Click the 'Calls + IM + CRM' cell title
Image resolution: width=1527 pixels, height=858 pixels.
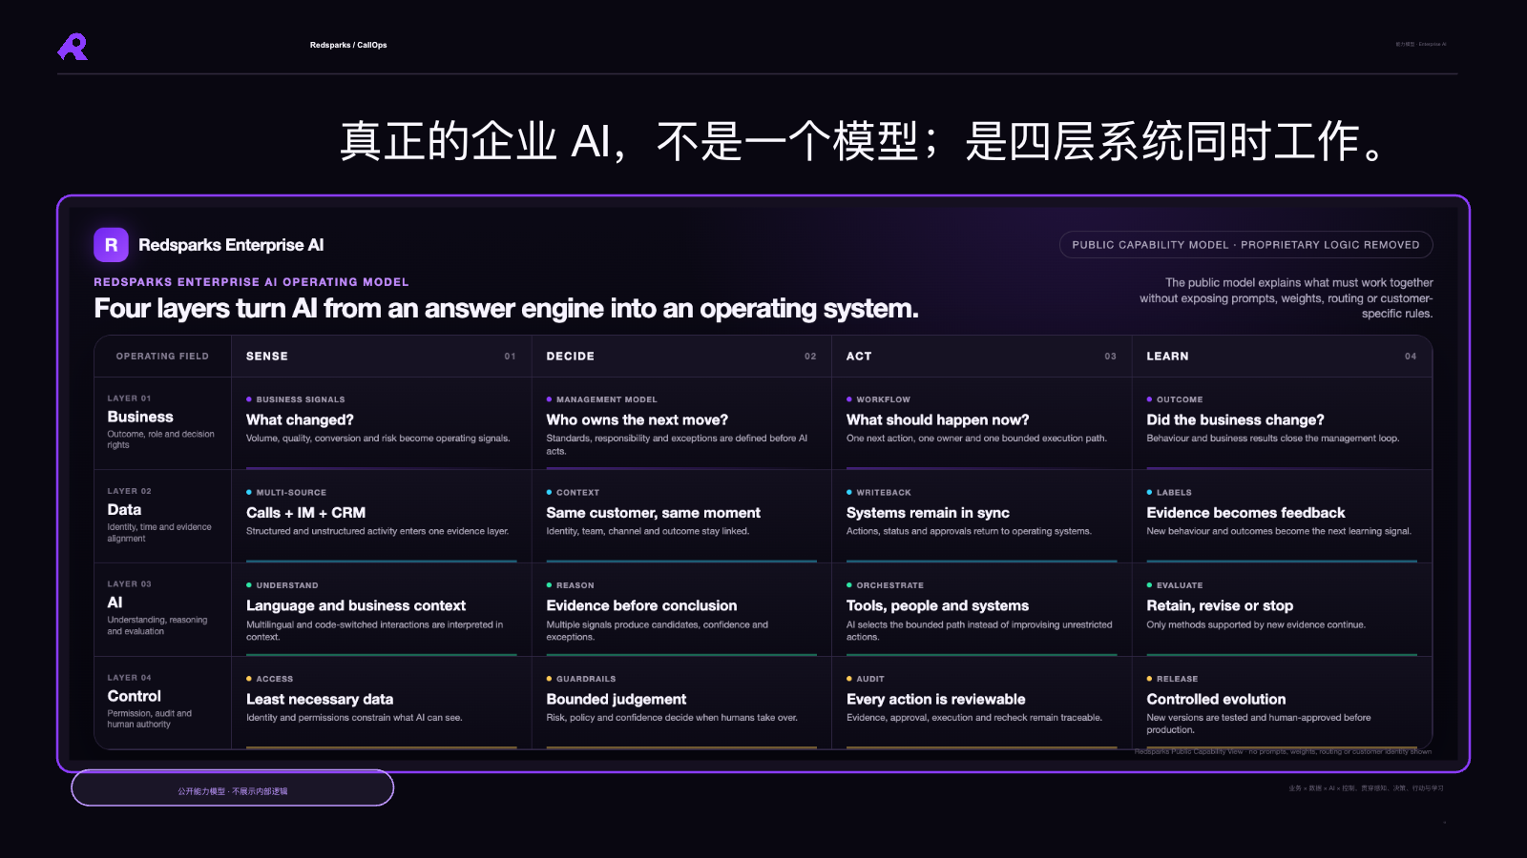pyautogui.click(x=305, y=513)
